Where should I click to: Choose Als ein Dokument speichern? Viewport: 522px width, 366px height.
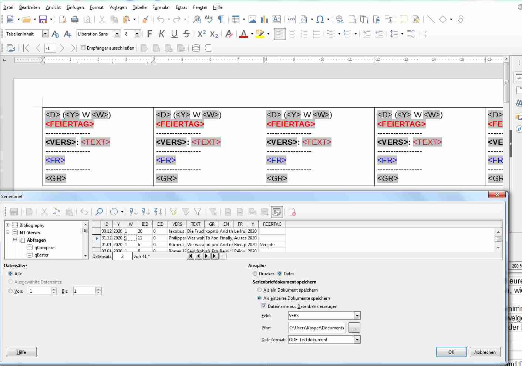259,290
